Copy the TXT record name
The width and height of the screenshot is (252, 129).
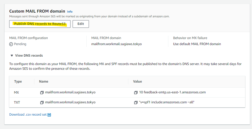[42, 102]
